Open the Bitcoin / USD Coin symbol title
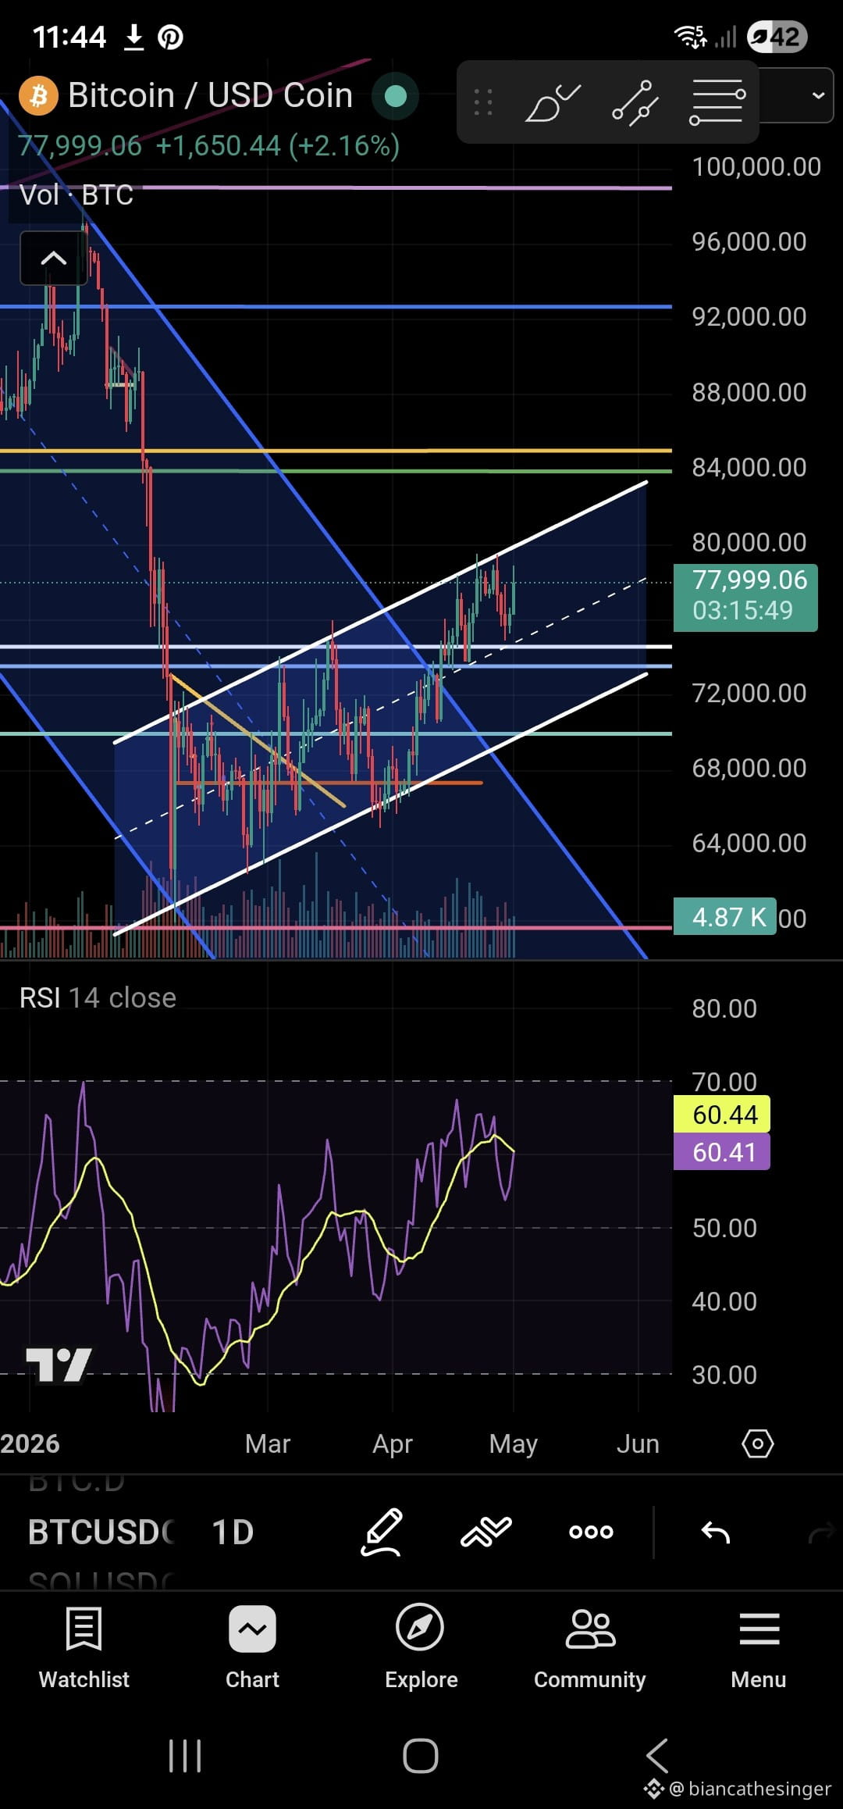The height and width of the screenshot is (1809, 843). [x=210, y=95]
